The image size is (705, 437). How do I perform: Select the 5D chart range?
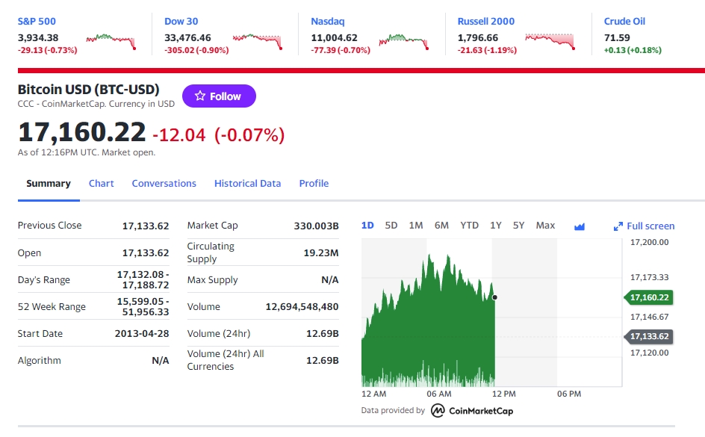point(391,226)
